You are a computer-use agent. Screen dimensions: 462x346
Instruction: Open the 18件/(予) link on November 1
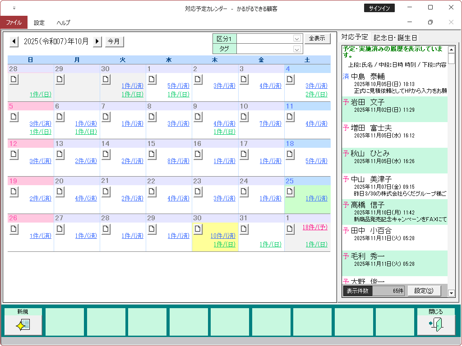click(315, 228)
